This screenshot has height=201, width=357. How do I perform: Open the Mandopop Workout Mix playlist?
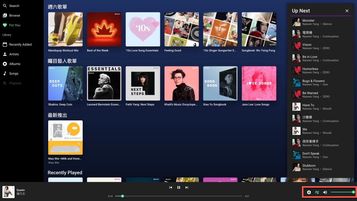click(65, 29)
